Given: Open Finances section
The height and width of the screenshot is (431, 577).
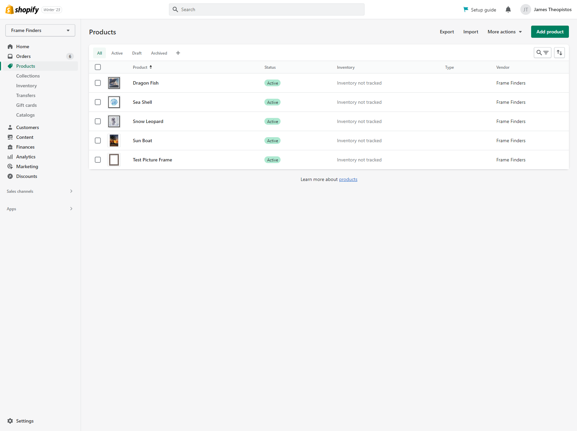Looking at the screenshot, I should 25,147.
